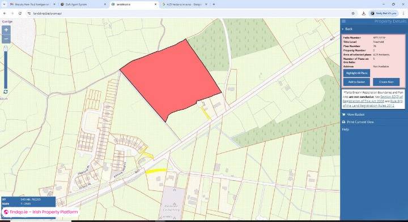
Task: Click the yellow highlighted road segment near N17
Action: pyautogui.click(x=156, y=171)
